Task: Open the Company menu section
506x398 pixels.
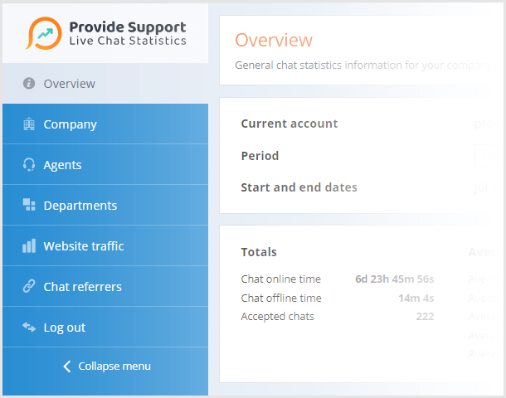Action: [71, 124]
